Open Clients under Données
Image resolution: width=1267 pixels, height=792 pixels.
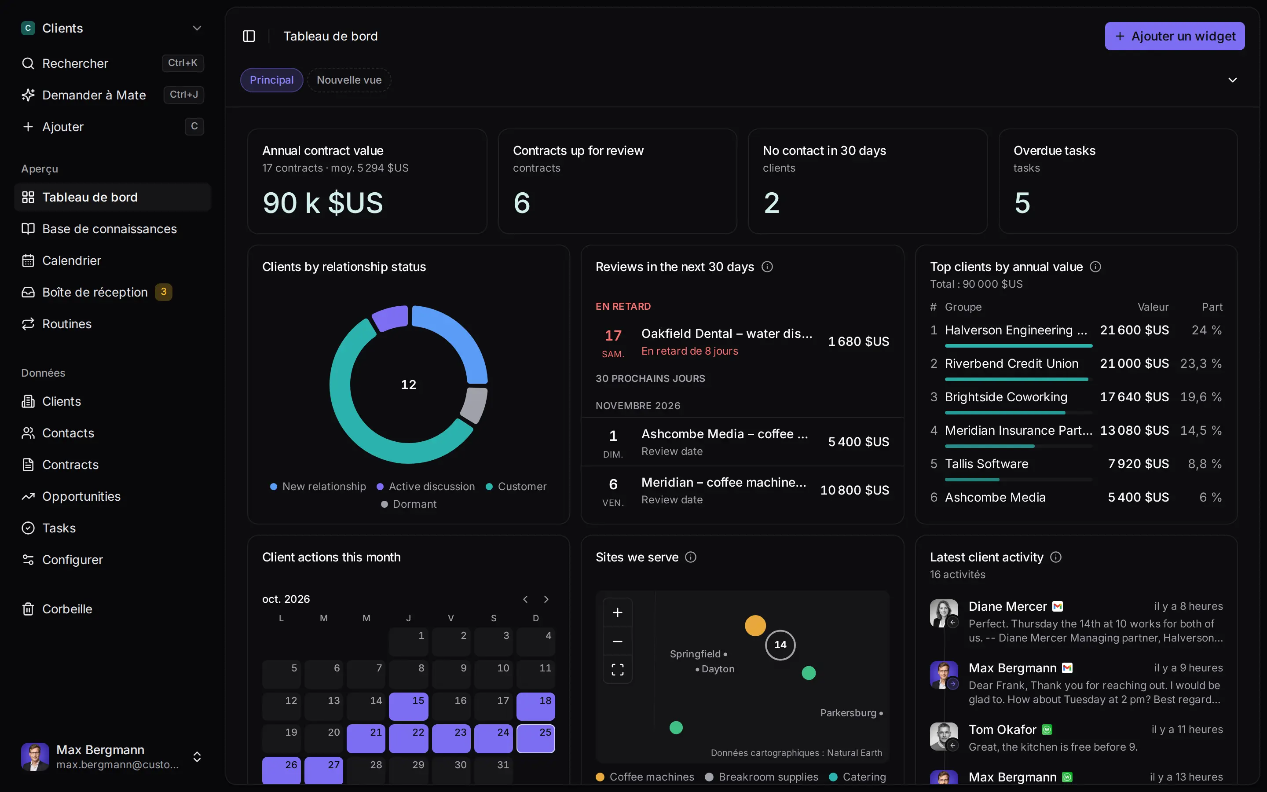(113, 401)
